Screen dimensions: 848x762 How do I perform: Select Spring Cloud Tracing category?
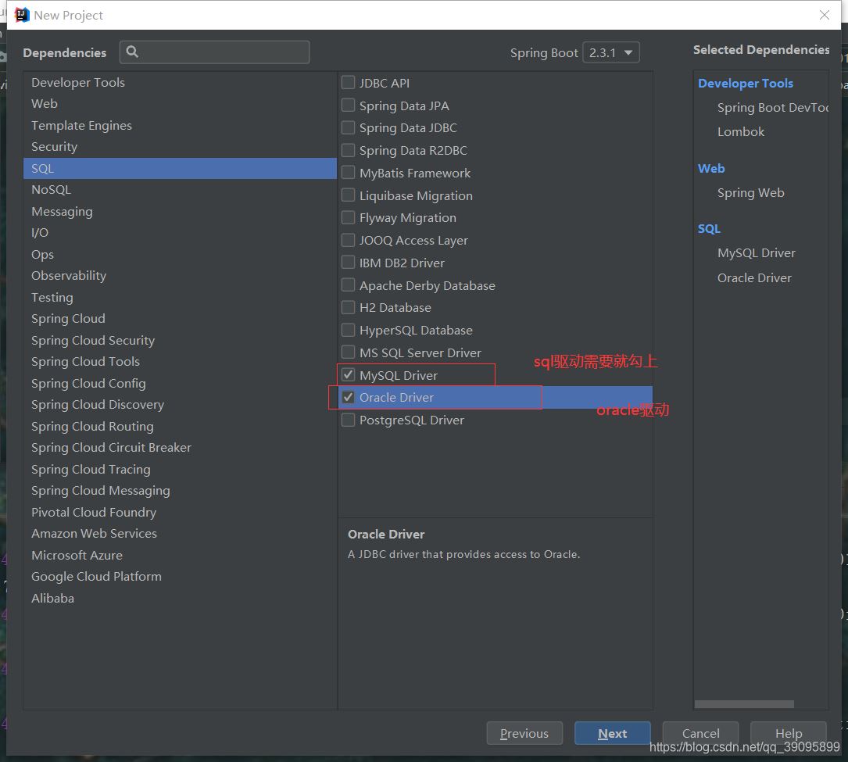180,469
